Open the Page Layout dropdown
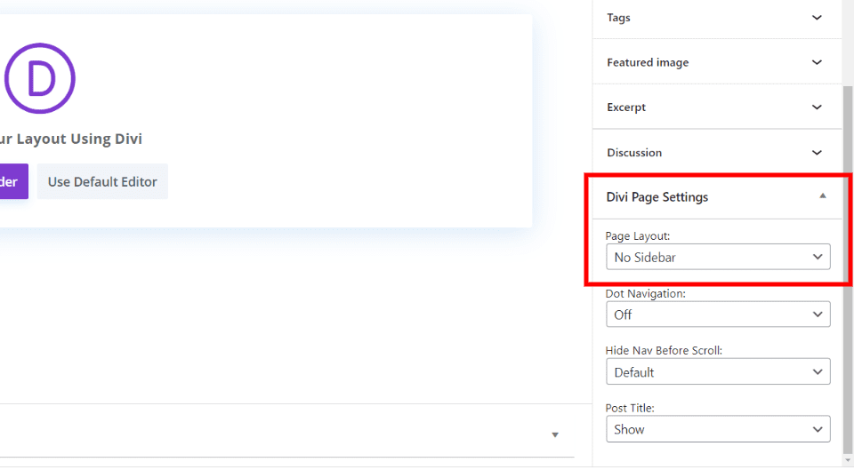The height and width of the screenshot is (470, 854). coord(718,257)
